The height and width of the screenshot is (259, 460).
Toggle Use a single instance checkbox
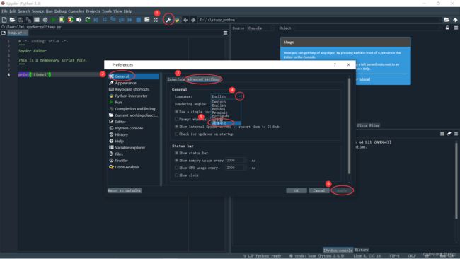point(176,112)
